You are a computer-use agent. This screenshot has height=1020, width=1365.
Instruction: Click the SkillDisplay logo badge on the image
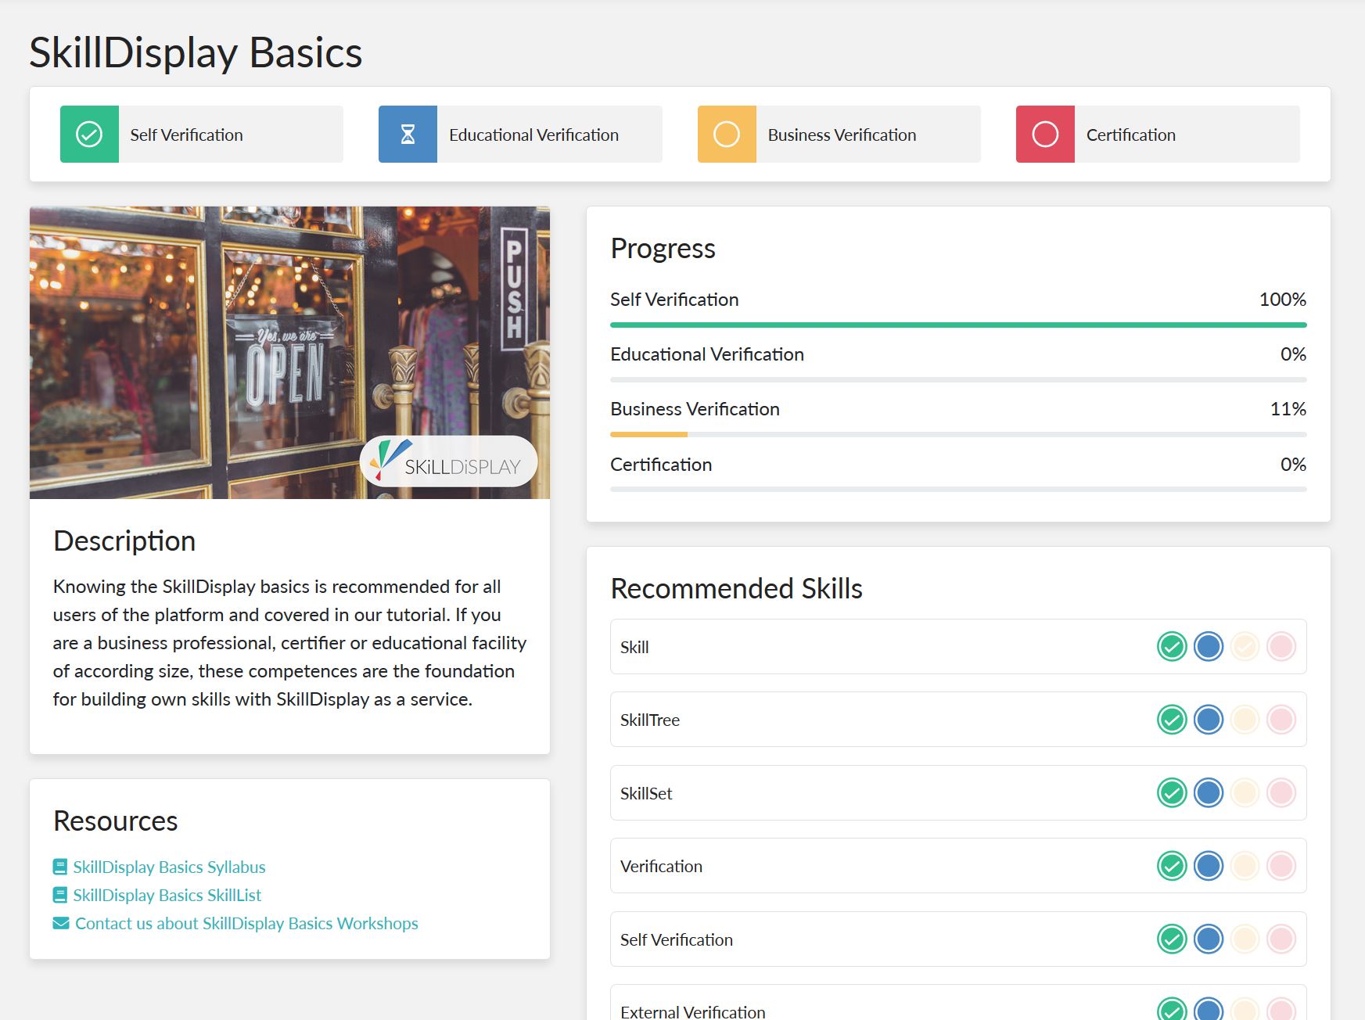pos(449,462)
